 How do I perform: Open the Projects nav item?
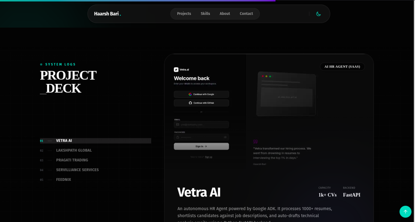tap(184, 14)
